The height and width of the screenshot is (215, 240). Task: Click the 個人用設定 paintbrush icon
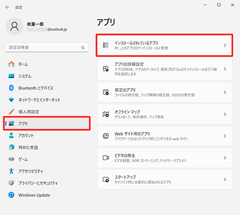click(x=11, y=112)
